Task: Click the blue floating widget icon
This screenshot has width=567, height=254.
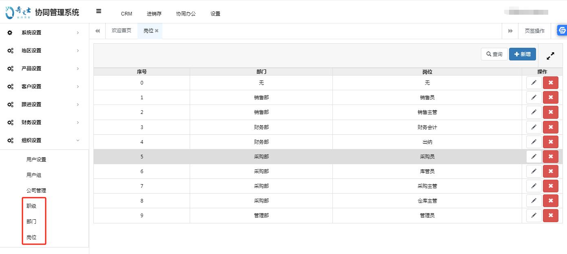Action: (562, 31)
